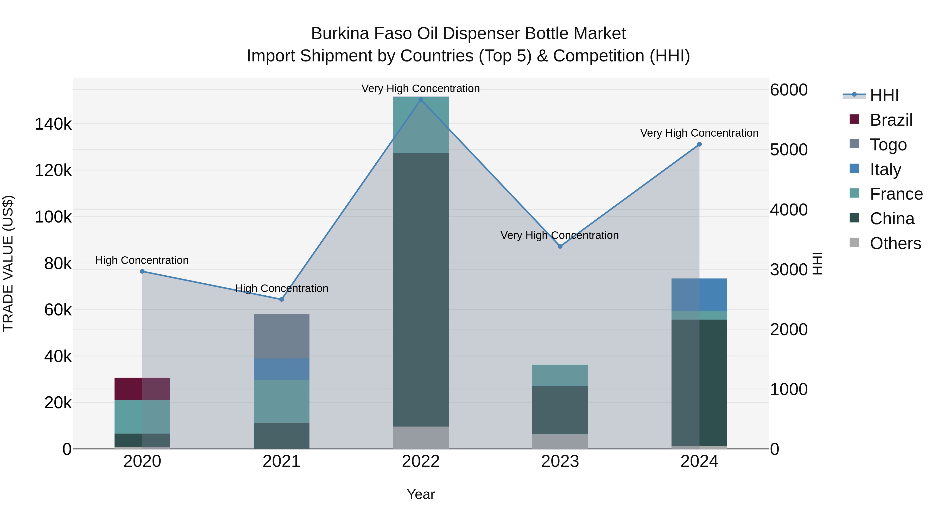Click the HHI line marker for 2024
This screenshot has width=937, height=527.
tap(699, 144)
